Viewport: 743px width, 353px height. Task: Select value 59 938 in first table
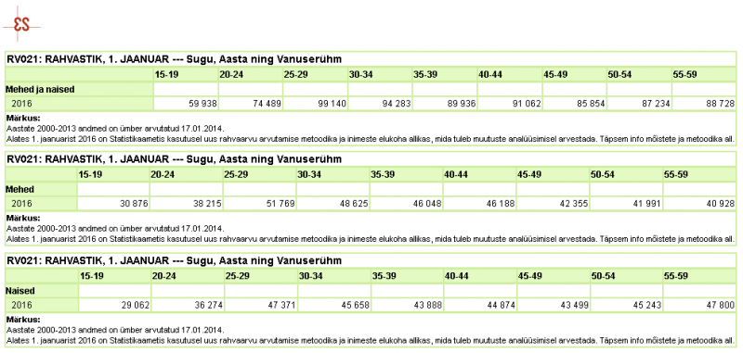click(202, 104)
